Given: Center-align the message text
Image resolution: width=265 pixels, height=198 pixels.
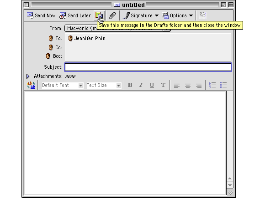Looking at the screenshot, I should pos(188,85).
